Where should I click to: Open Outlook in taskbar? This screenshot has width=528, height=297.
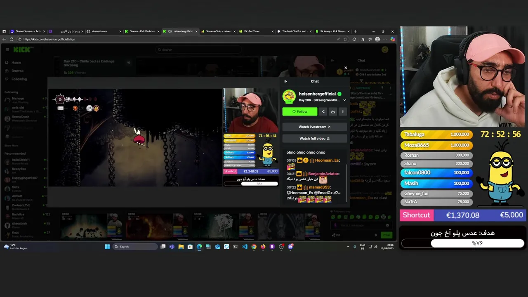217,247
